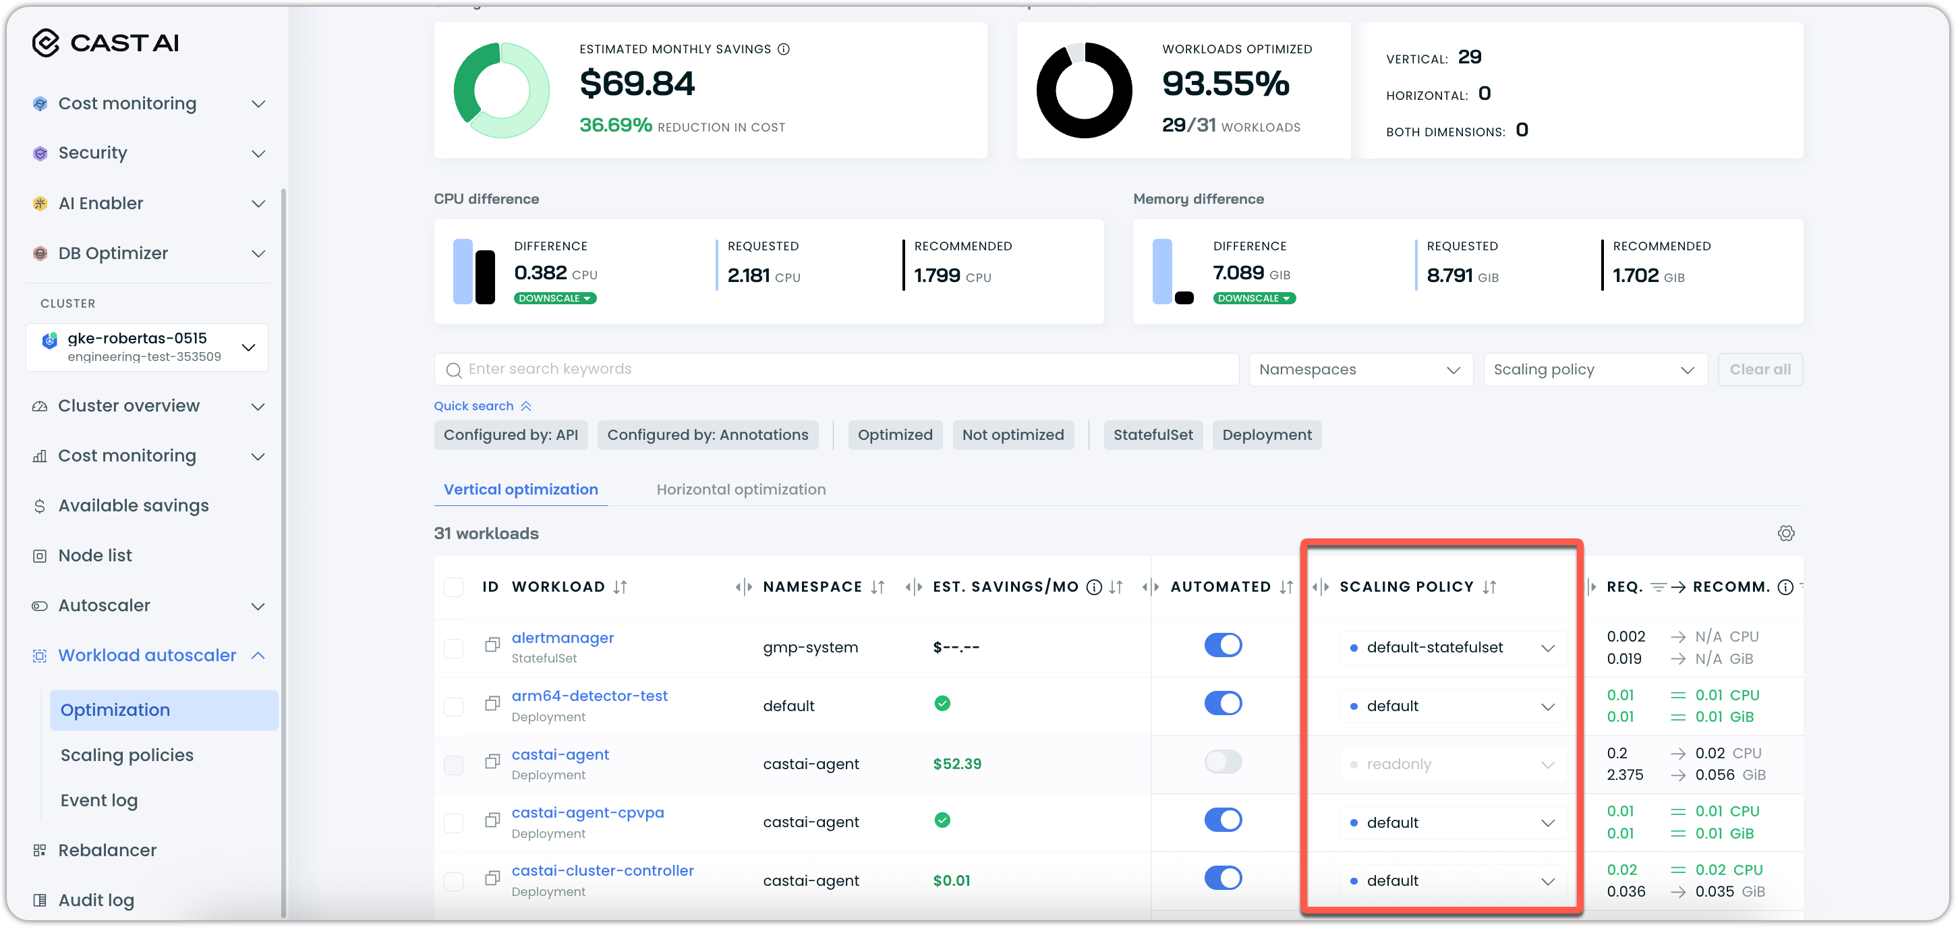The height and width of the screenshot is (927, 1956).
Task: Tick the castai-cluster-controller row checkbox
Action: [x=453, y=881]
